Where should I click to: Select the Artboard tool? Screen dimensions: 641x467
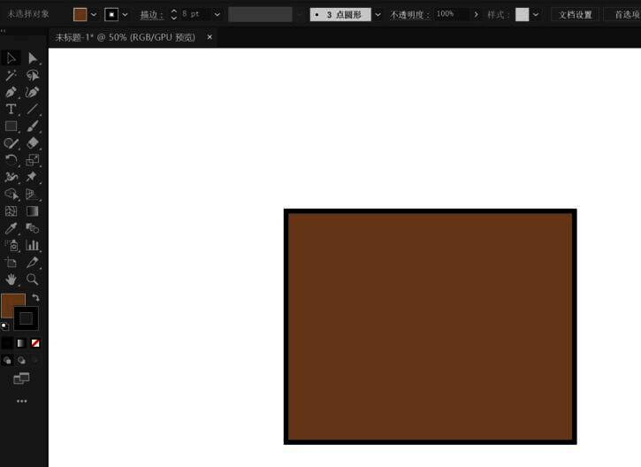(11, 263)
